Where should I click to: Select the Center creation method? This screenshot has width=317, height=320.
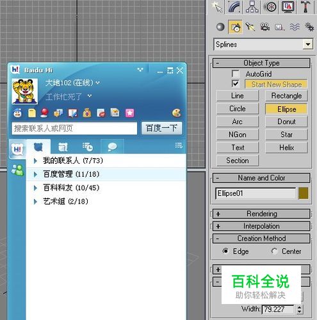point(286,252)
